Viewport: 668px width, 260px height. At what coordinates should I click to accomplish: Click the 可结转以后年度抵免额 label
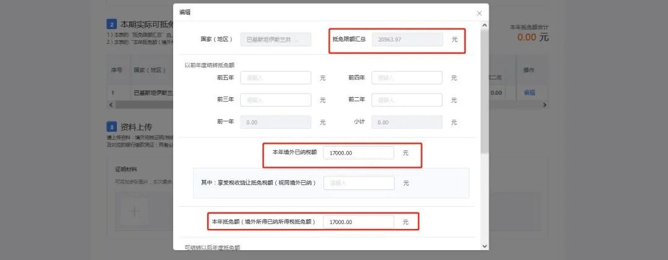[x=213, y=247]
